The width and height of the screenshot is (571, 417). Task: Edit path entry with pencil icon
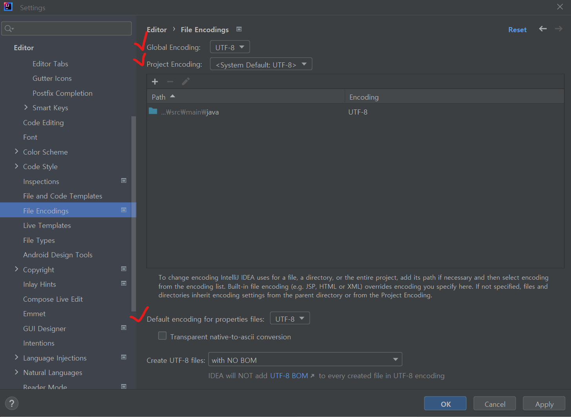[185, 82]
